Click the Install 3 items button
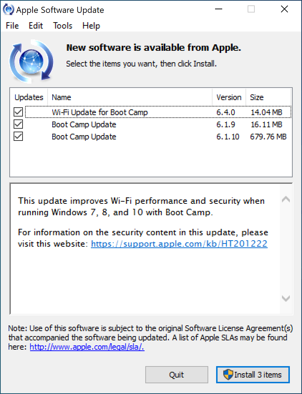The width and height of the screenshot is (302, 394). (x=253, y=375)
